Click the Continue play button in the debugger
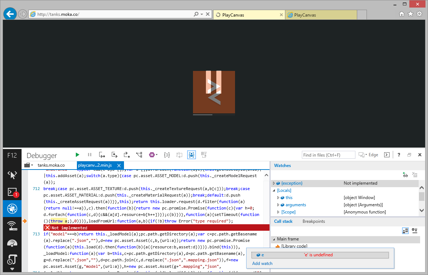428x275 pixels. tap(77, 155)
